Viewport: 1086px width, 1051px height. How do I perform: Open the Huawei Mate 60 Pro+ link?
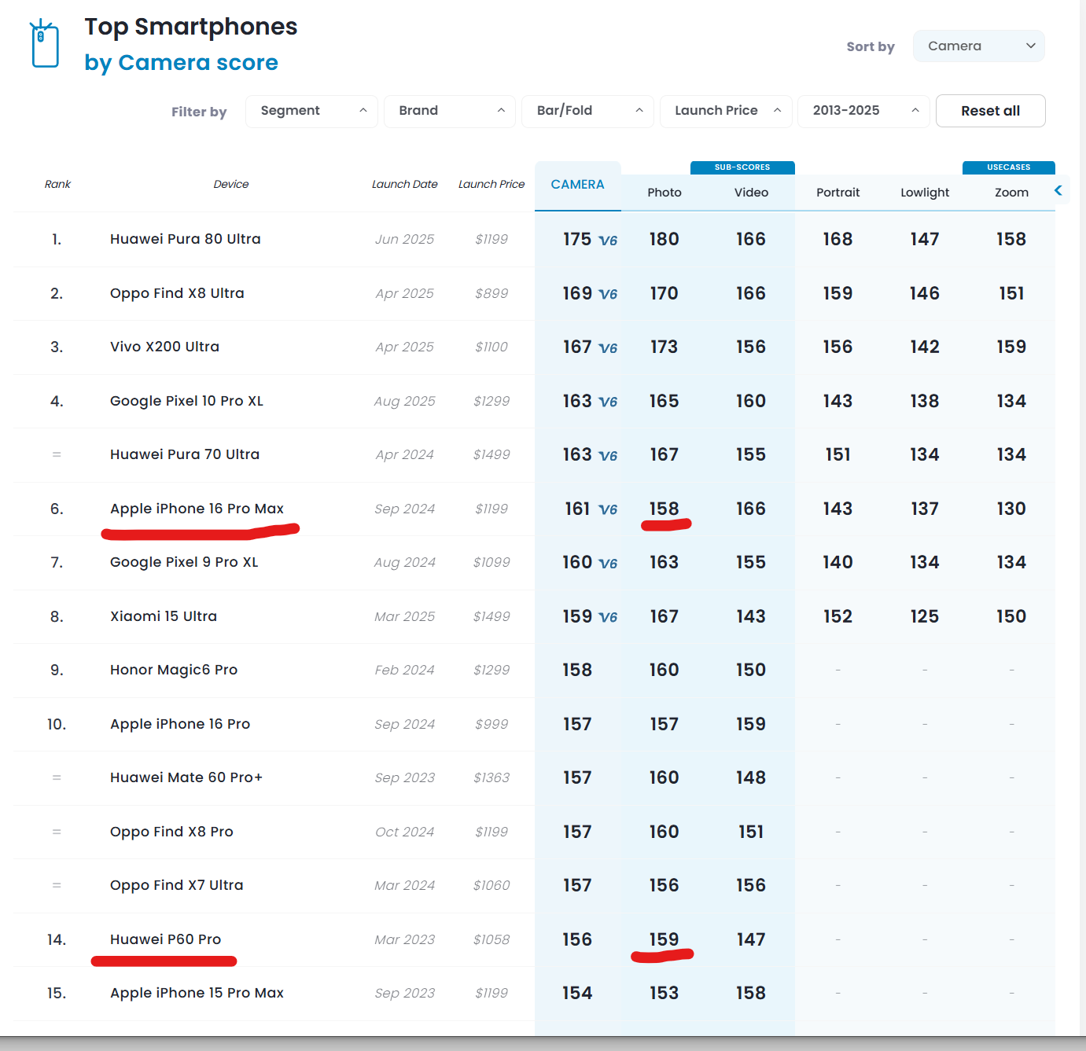(x=186, y=777)
